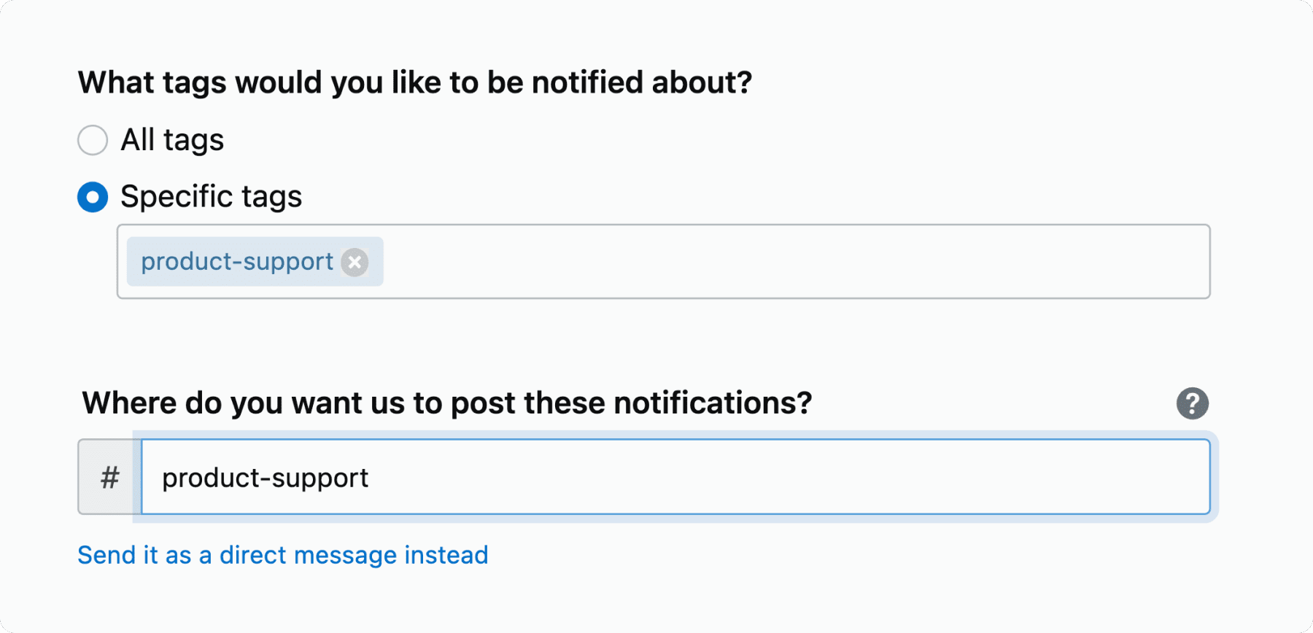
Task: Remove the product-support tag with its x icon
Action: (355, 262)
